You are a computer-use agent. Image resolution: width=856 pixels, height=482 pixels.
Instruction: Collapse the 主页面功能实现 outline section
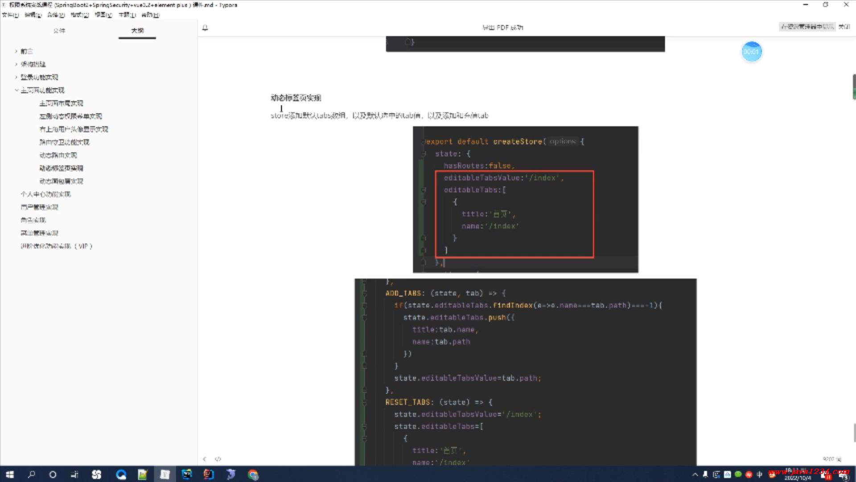[x=16, y=90]
